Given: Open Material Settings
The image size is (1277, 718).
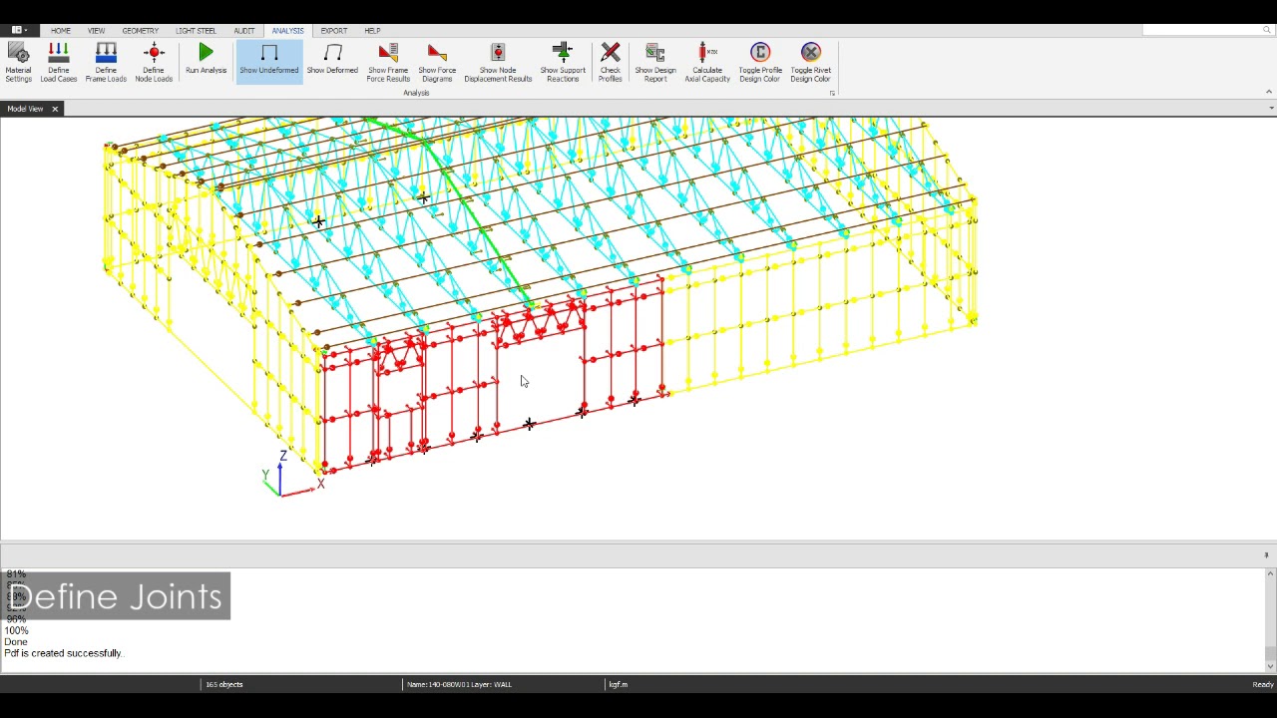Looking at the screenshot, I should click(x=18, y=62).
